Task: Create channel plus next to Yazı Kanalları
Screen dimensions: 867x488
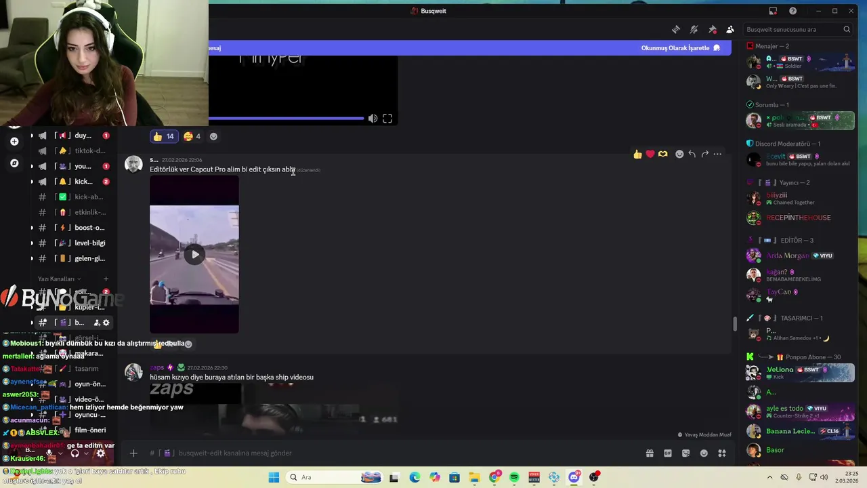Action: coord(106,279)
